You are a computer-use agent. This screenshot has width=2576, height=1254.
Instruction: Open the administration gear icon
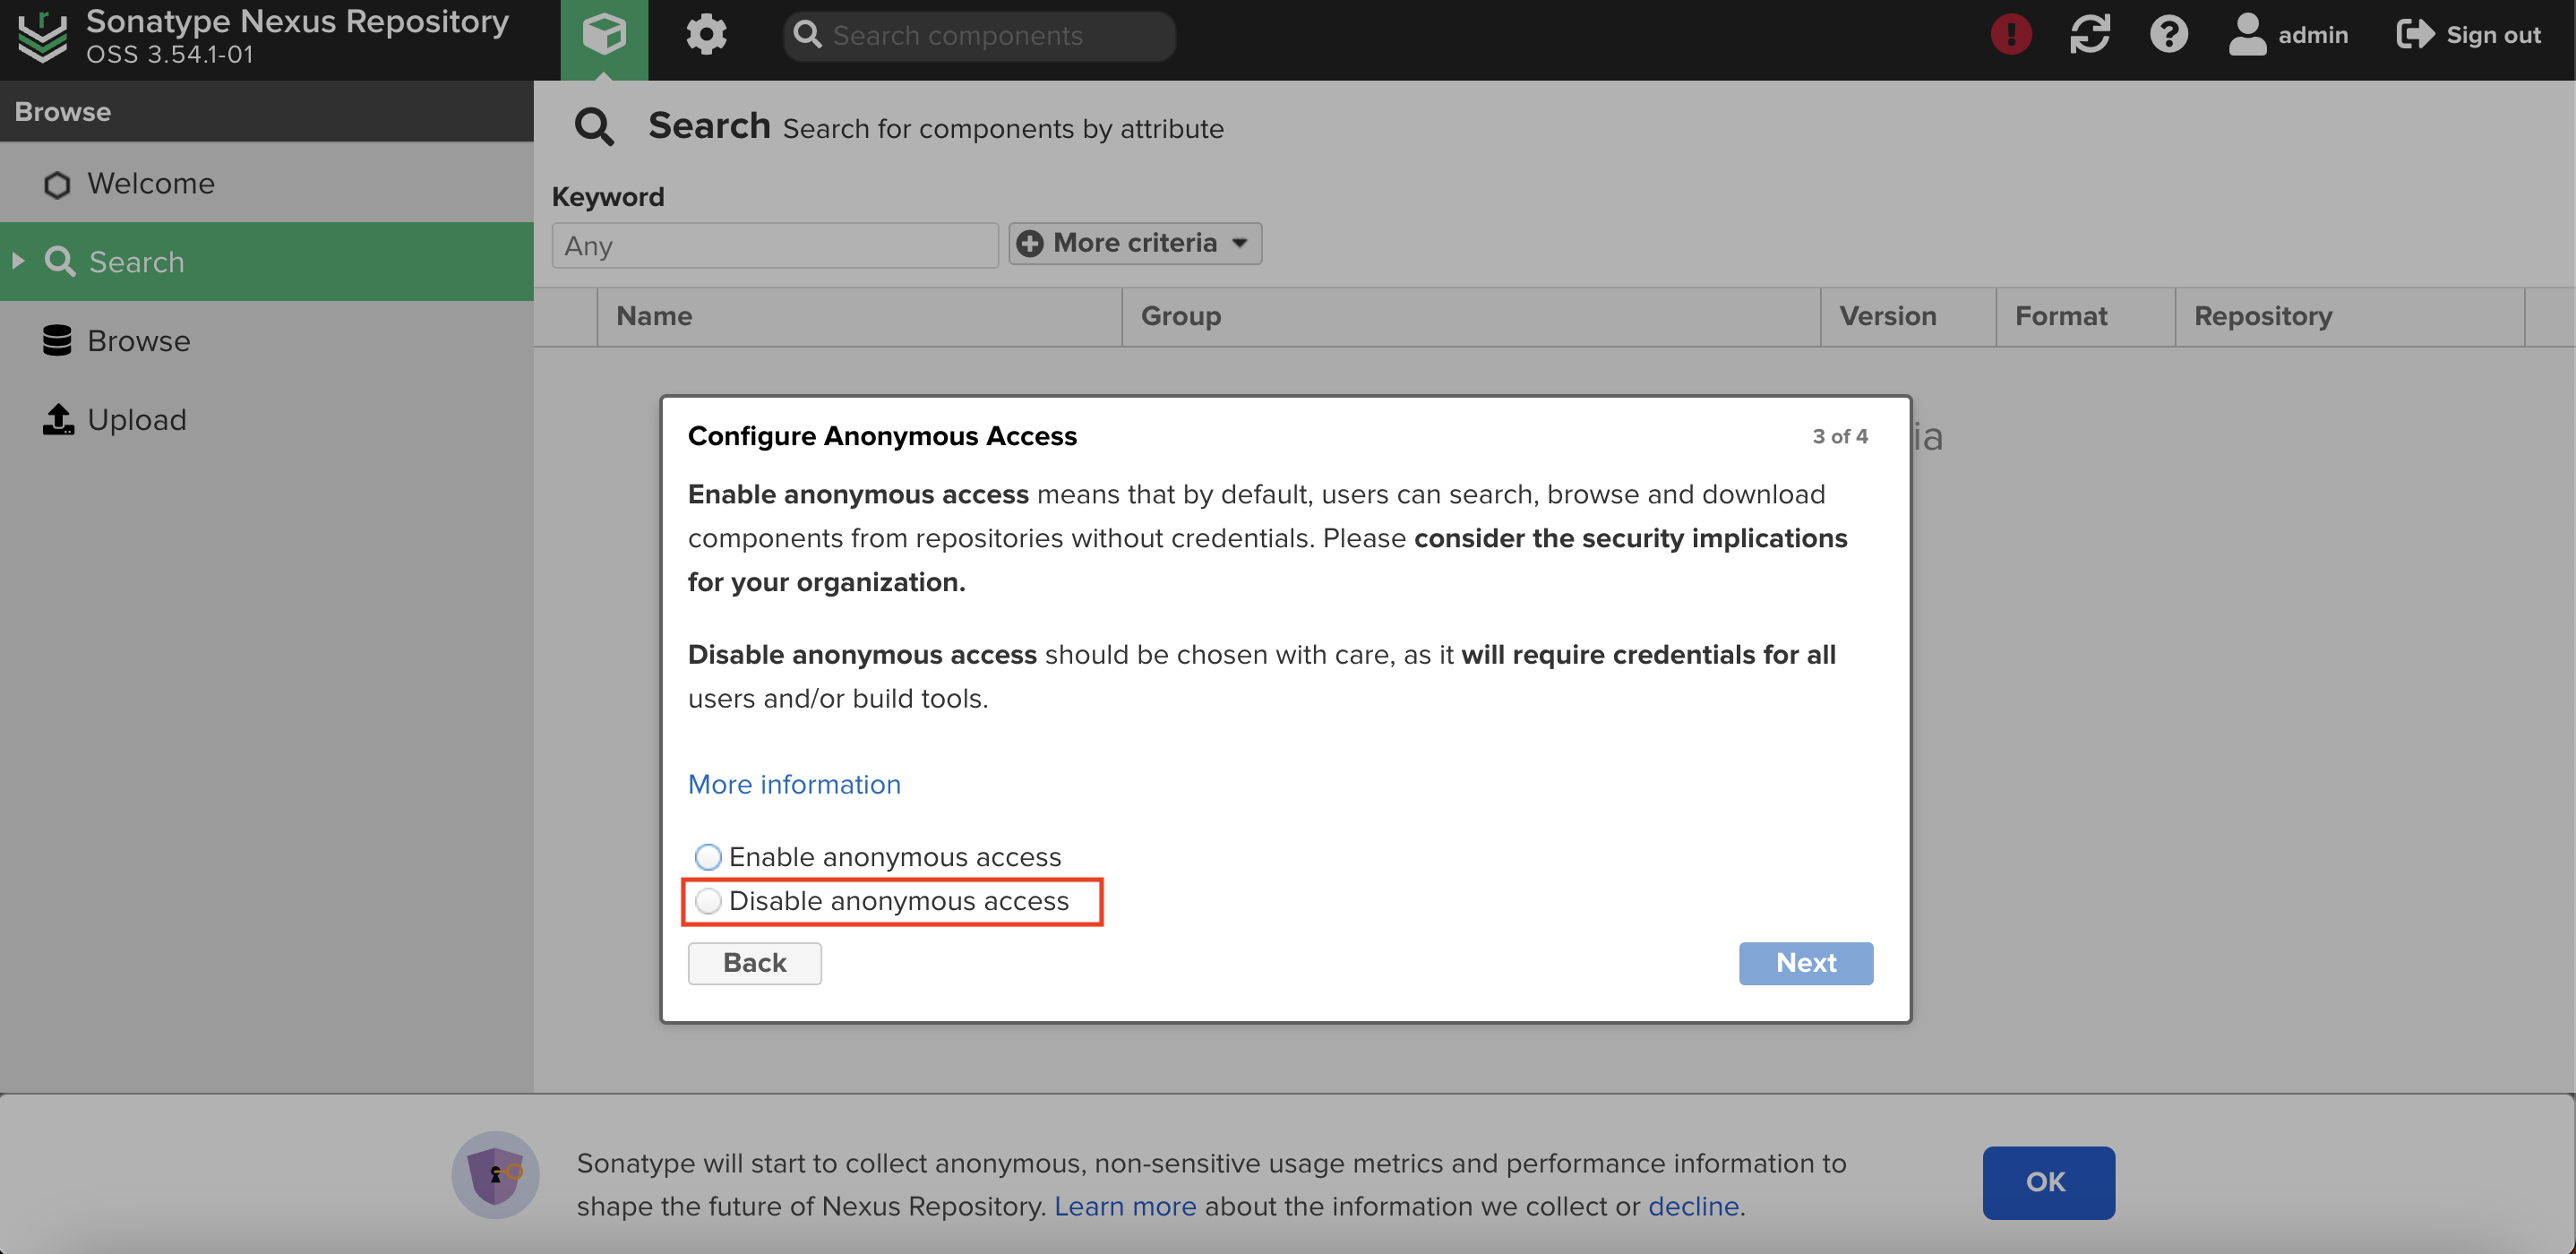point(706,35)
